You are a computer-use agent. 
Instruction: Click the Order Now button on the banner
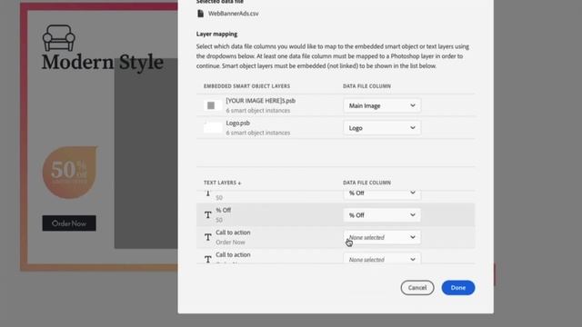(69, 223)
